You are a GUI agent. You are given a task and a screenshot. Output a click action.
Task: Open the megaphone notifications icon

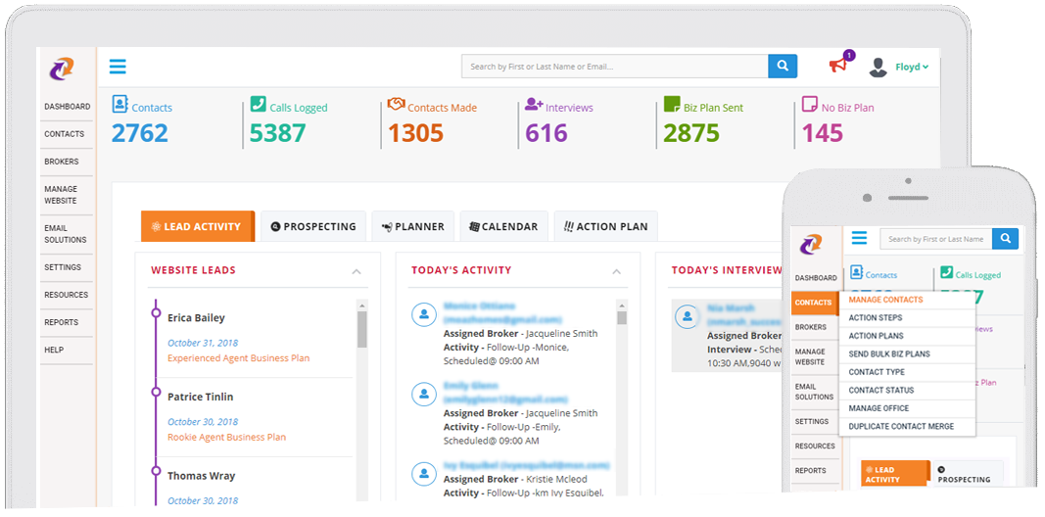pyautogui.click(x=837, y=66)
